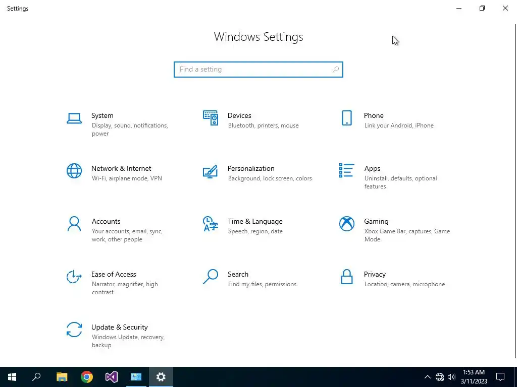Screen dimensions: 517x387
Task: Open Google Chrome from the taskbar
Action: (x=87, y=377)
